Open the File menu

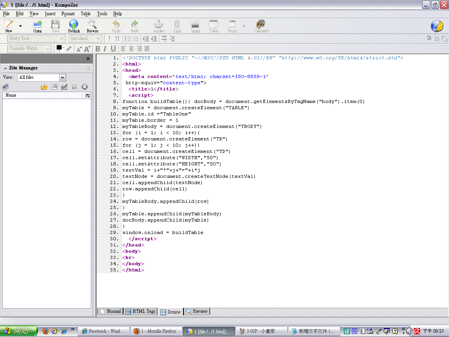coord(6,14)
